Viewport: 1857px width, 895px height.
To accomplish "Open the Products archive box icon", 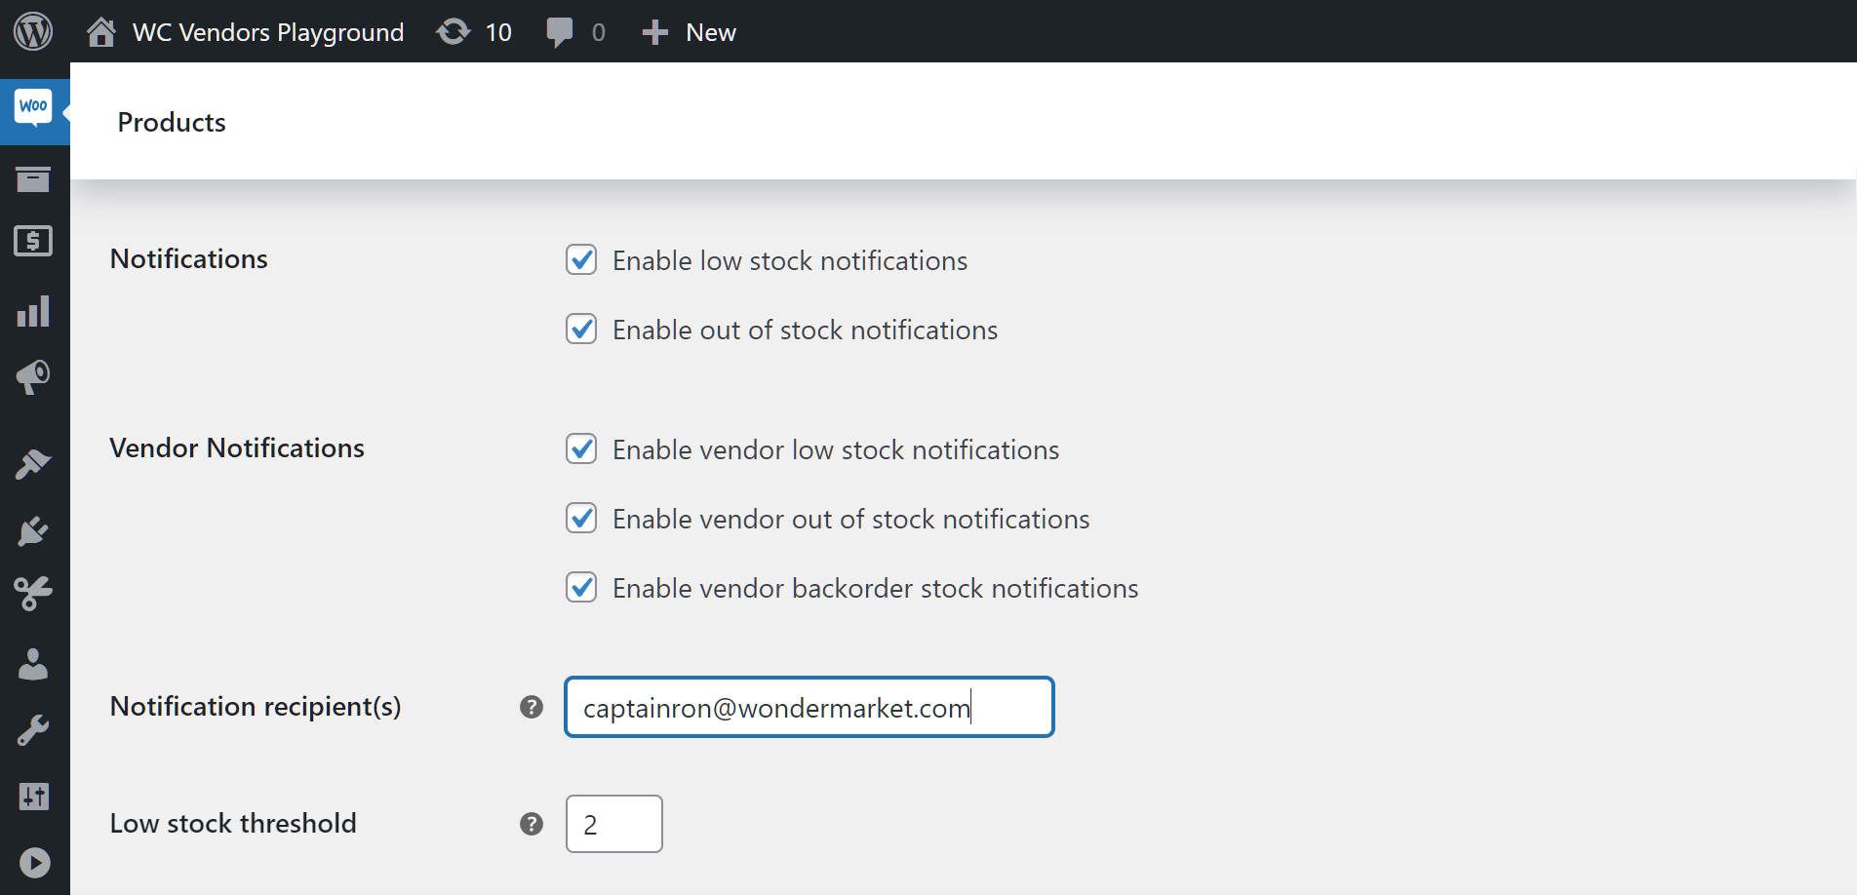I will (33, 179).
